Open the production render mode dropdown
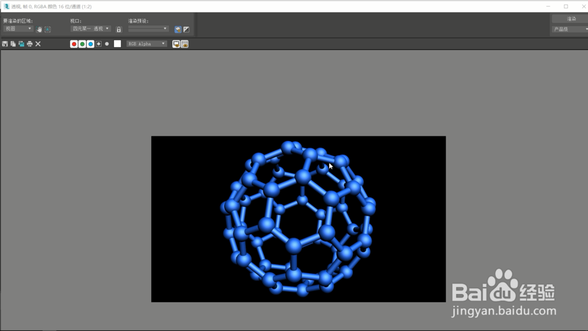This screenshot has width=588, height=331. coord(571,29)
